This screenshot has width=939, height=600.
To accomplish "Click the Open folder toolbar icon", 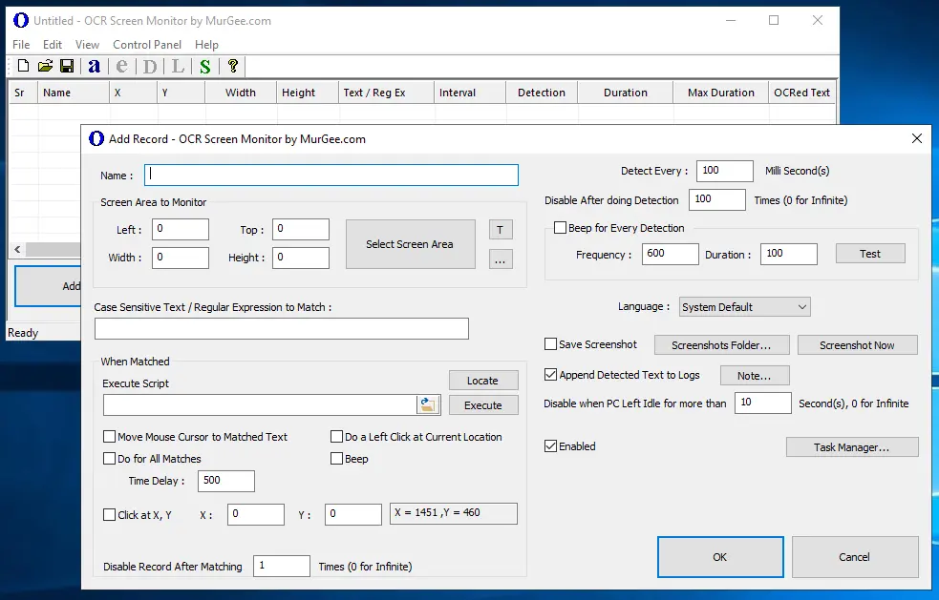I will 45,66.
